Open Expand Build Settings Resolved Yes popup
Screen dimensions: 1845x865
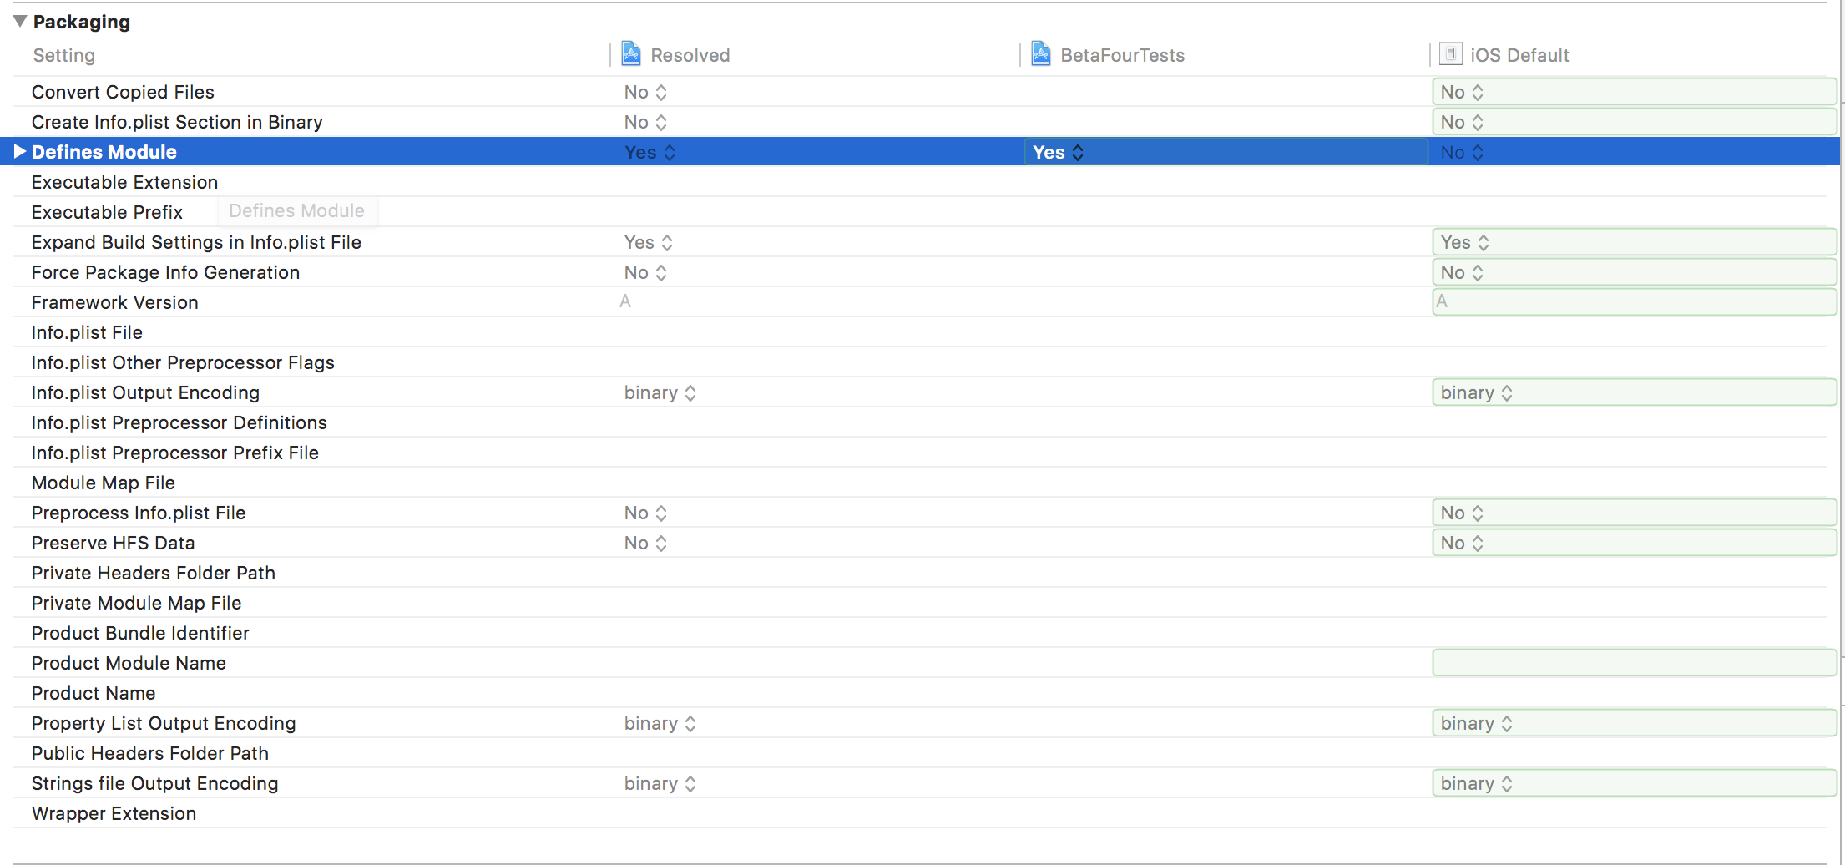649,242
